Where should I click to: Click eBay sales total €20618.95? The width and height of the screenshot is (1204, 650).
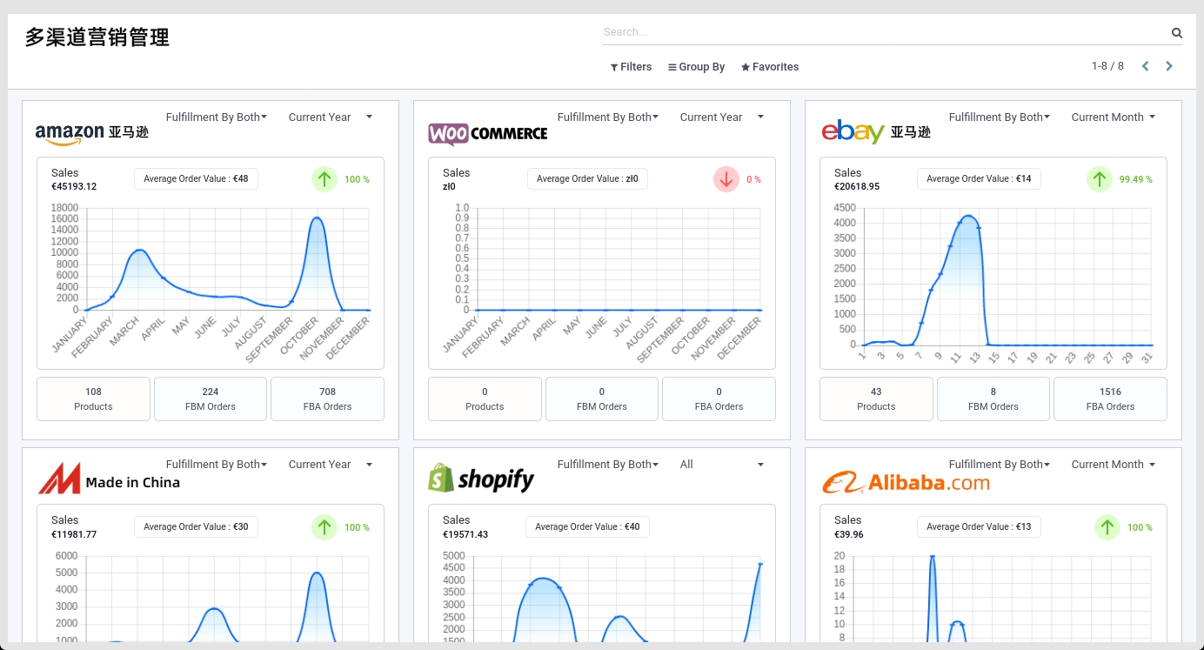pos(857,187)
